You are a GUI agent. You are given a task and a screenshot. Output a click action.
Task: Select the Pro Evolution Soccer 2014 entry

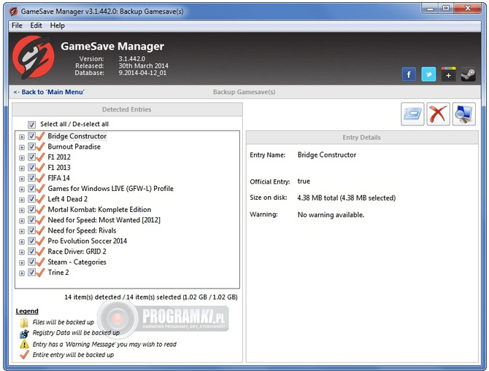click(88, 241)
